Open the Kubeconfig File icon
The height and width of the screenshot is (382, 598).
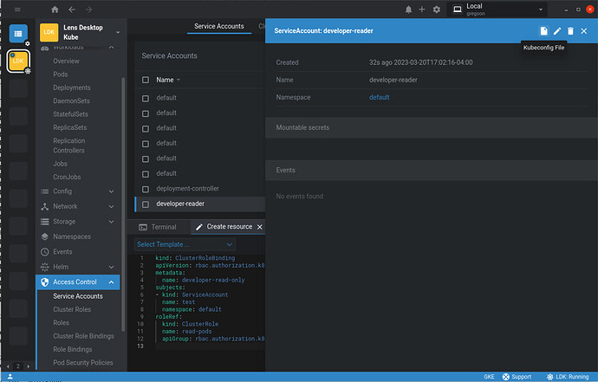[544, 31]
